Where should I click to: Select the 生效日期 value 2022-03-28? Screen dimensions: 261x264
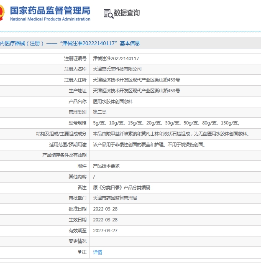tap(105, 220)
